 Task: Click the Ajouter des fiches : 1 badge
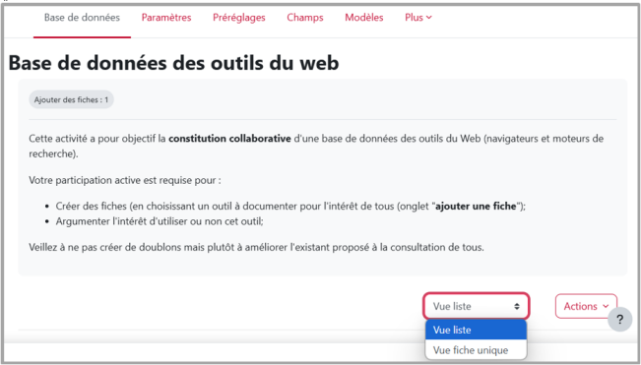point(71,99)
